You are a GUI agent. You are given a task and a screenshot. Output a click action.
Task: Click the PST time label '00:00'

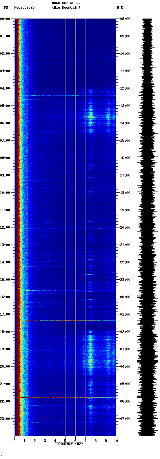pos(5,19)
